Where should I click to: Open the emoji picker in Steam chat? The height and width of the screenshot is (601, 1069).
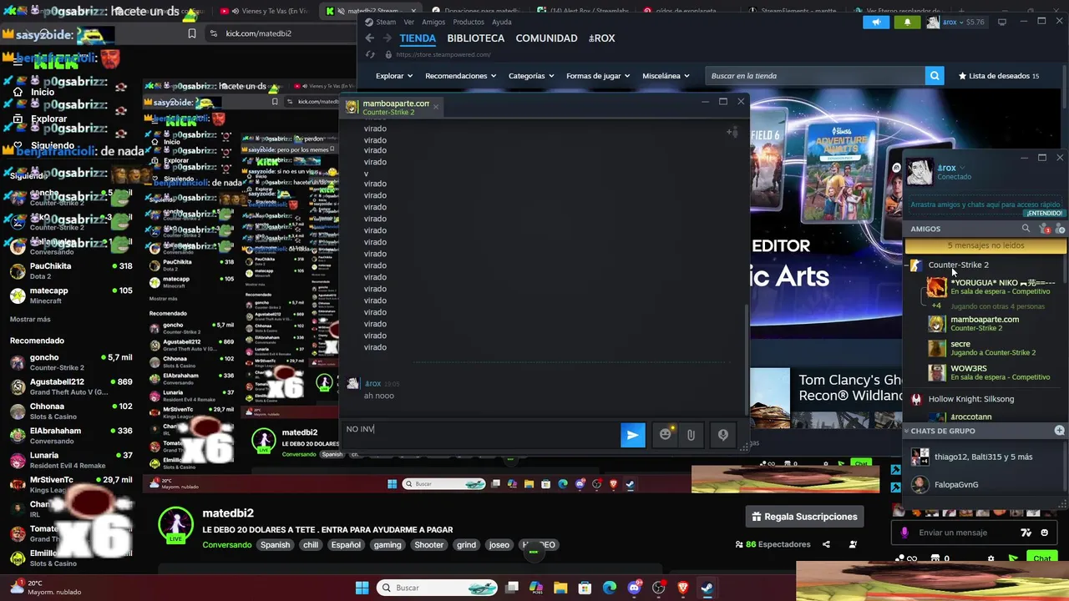[666, 435]
